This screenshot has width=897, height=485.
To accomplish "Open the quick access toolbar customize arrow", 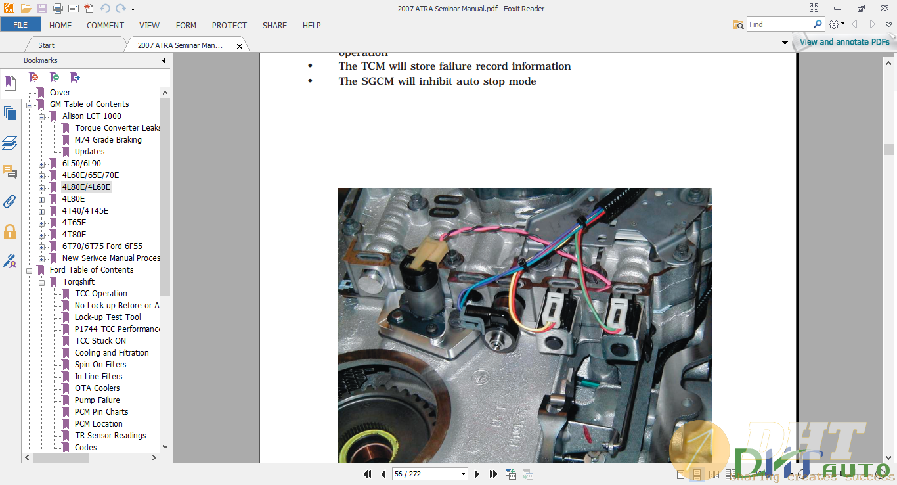I will [x=133, y=9].
